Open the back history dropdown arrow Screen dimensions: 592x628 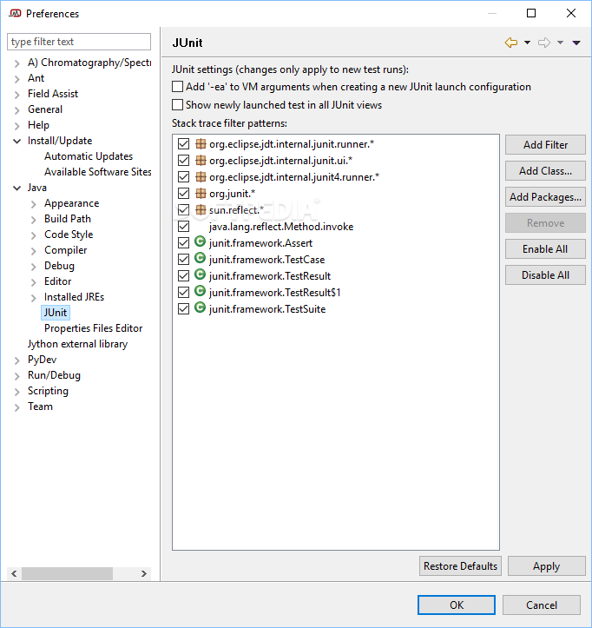pyautogui.click(x=527, y=43)
